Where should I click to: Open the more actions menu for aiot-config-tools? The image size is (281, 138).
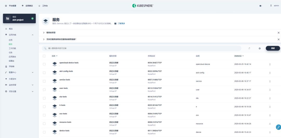[x=270, y=73]
